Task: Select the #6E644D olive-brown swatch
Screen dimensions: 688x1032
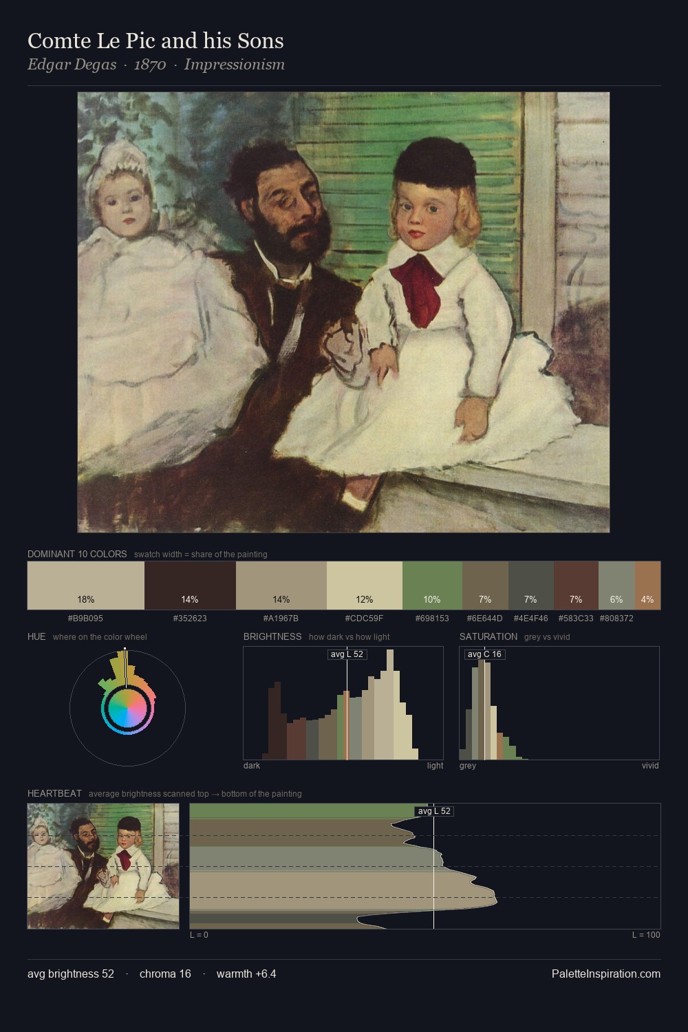Action: (486, 585)
